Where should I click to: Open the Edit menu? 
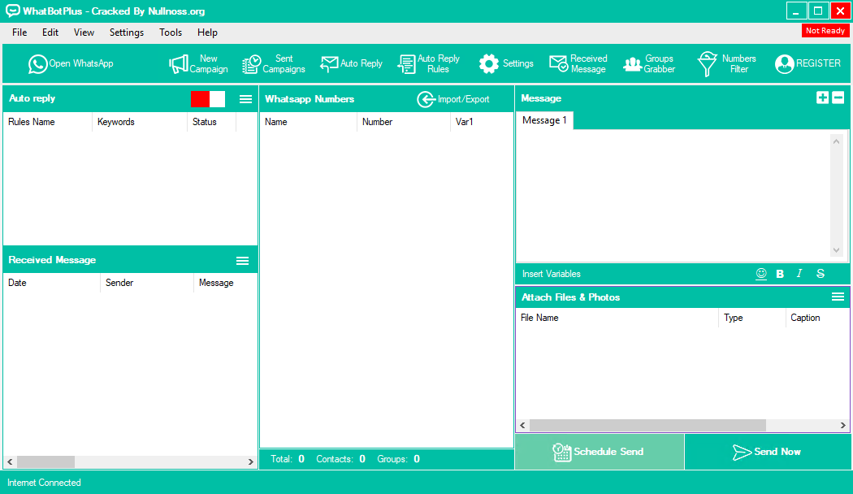coord(50,32)
